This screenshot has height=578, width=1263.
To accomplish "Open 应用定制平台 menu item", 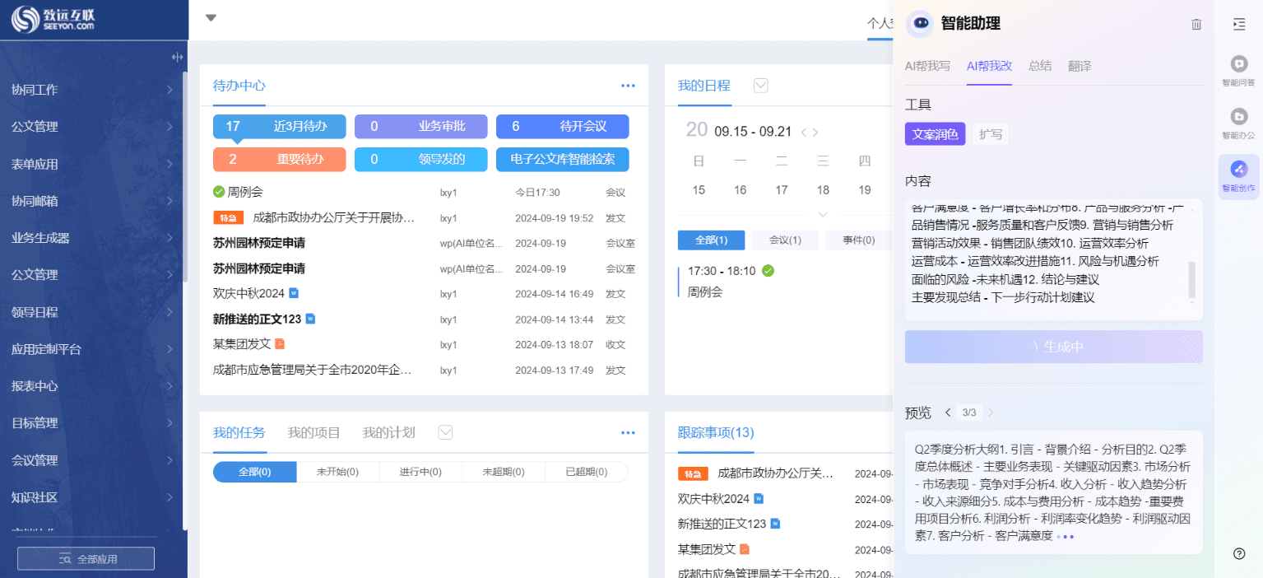I will 94,349.
